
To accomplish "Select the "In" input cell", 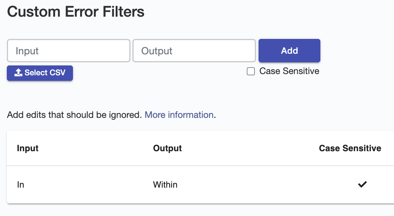I will (x=20, y=185).
